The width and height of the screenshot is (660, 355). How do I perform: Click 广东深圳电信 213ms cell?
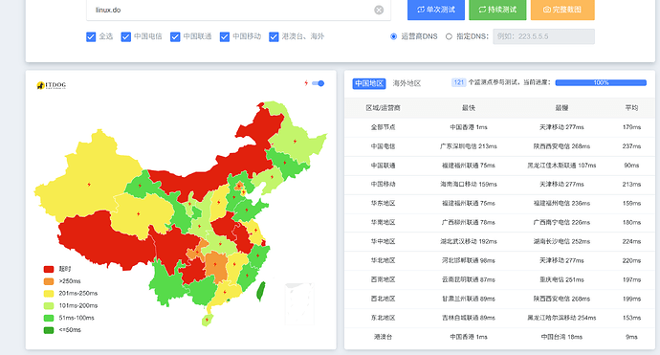[469, 146]
